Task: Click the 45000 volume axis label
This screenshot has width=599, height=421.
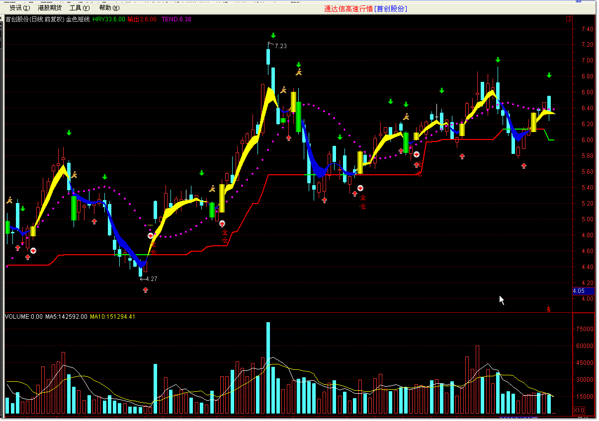Action: (x=585, y=363)
